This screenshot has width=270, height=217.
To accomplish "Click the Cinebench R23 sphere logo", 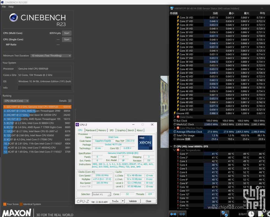I will tap(13, 17).
